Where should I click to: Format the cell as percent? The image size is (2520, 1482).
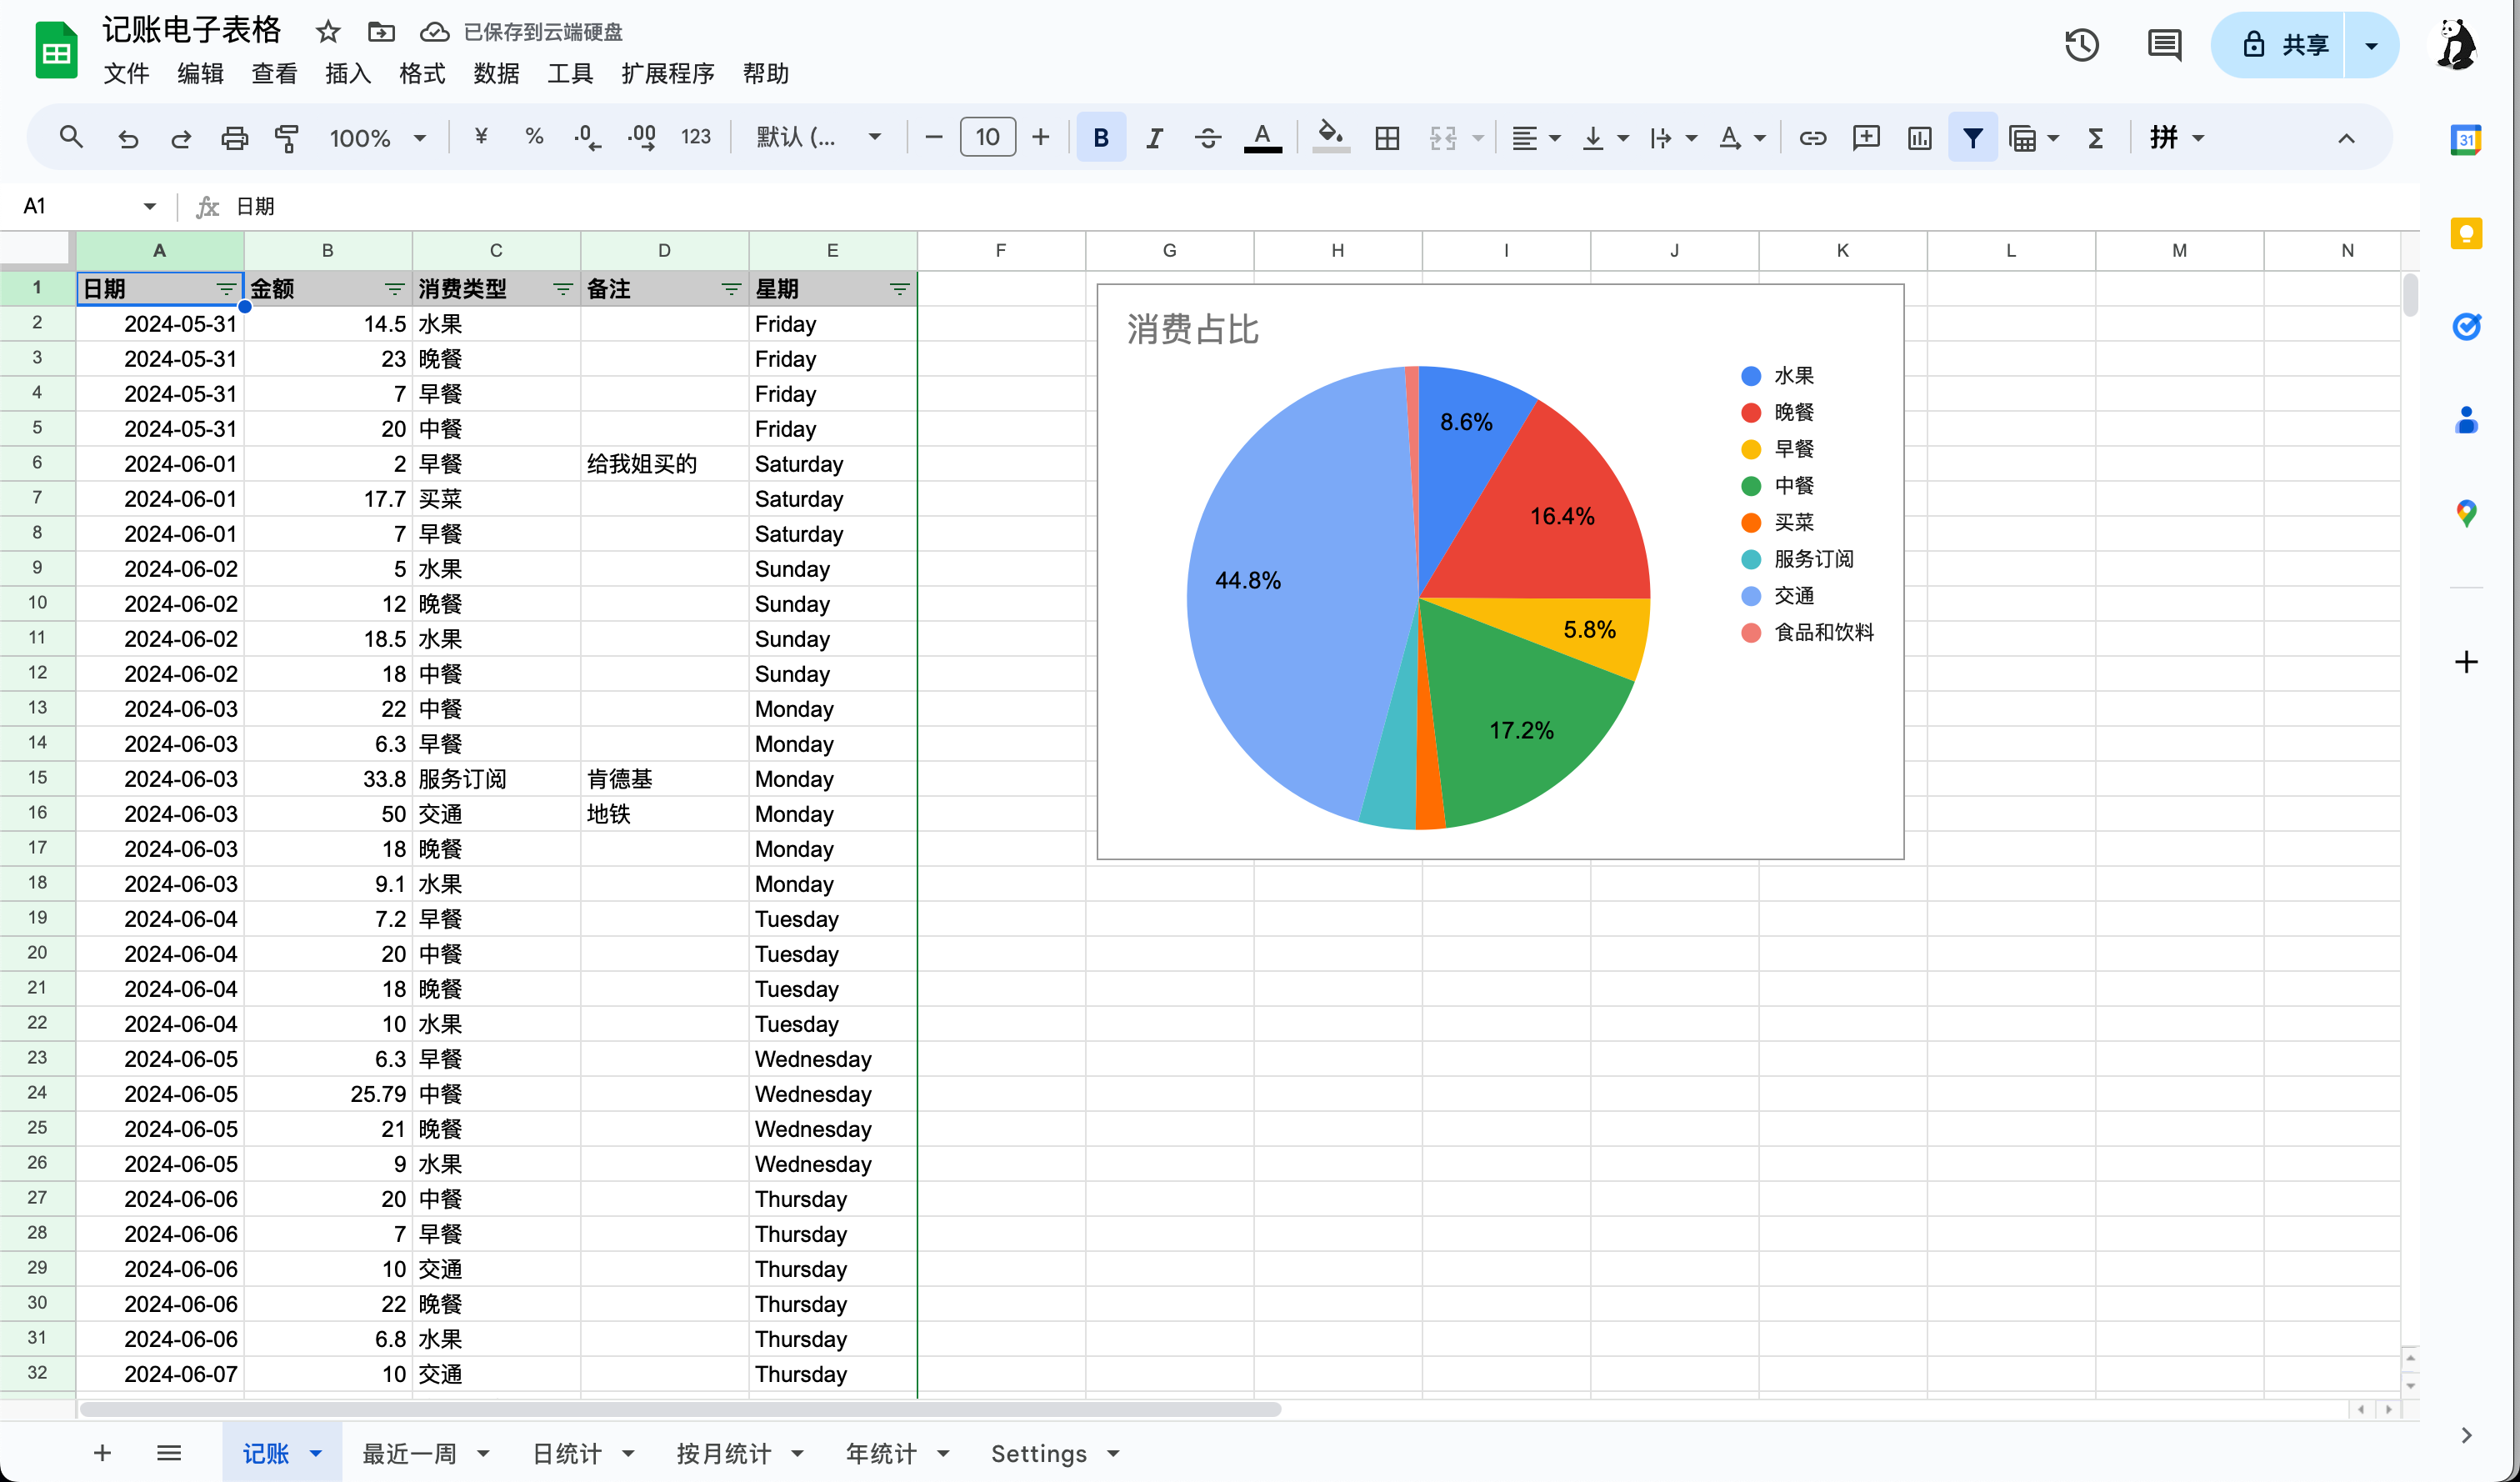point(534,137)
